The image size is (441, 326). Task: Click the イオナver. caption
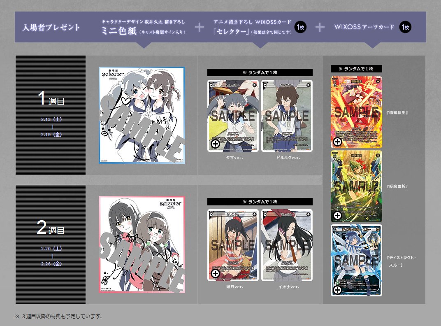[288, 287]
